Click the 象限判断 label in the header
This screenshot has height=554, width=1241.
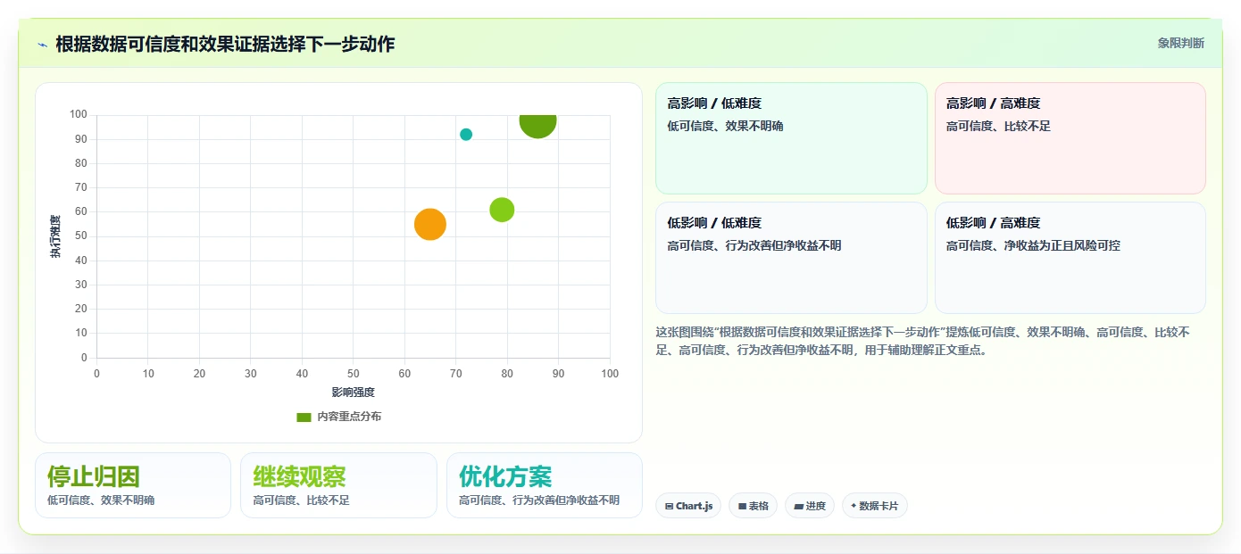click(1181, 43)
